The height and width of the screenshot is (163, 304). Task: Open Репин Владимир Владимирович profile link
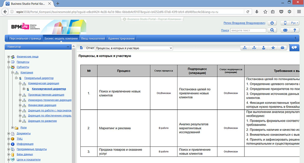click(x=244, y=23)
